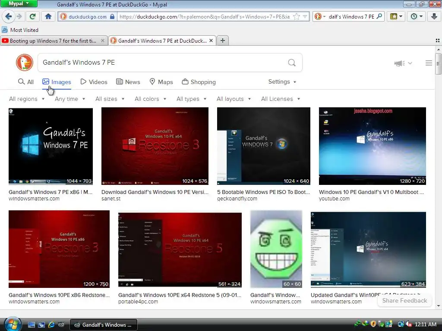Switch to the Videos results tab

click(x=94, y=82)
